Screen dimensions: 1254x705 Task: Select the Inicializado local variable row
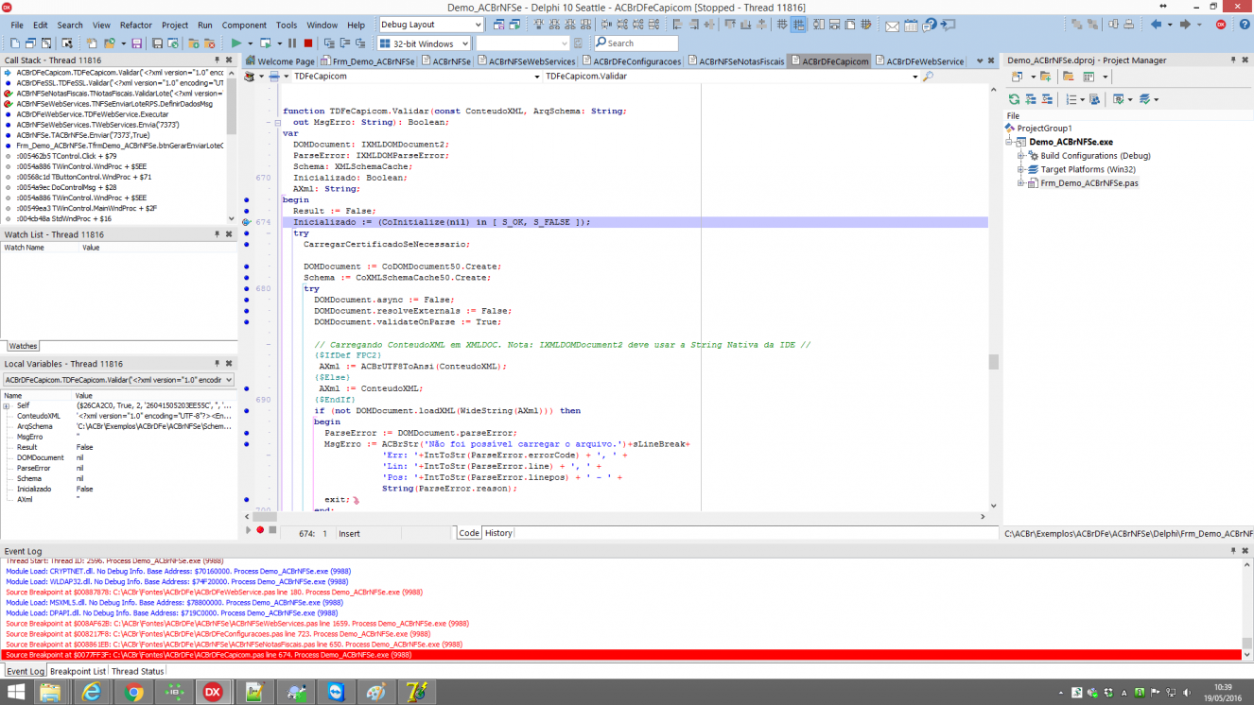click(118, 489)
